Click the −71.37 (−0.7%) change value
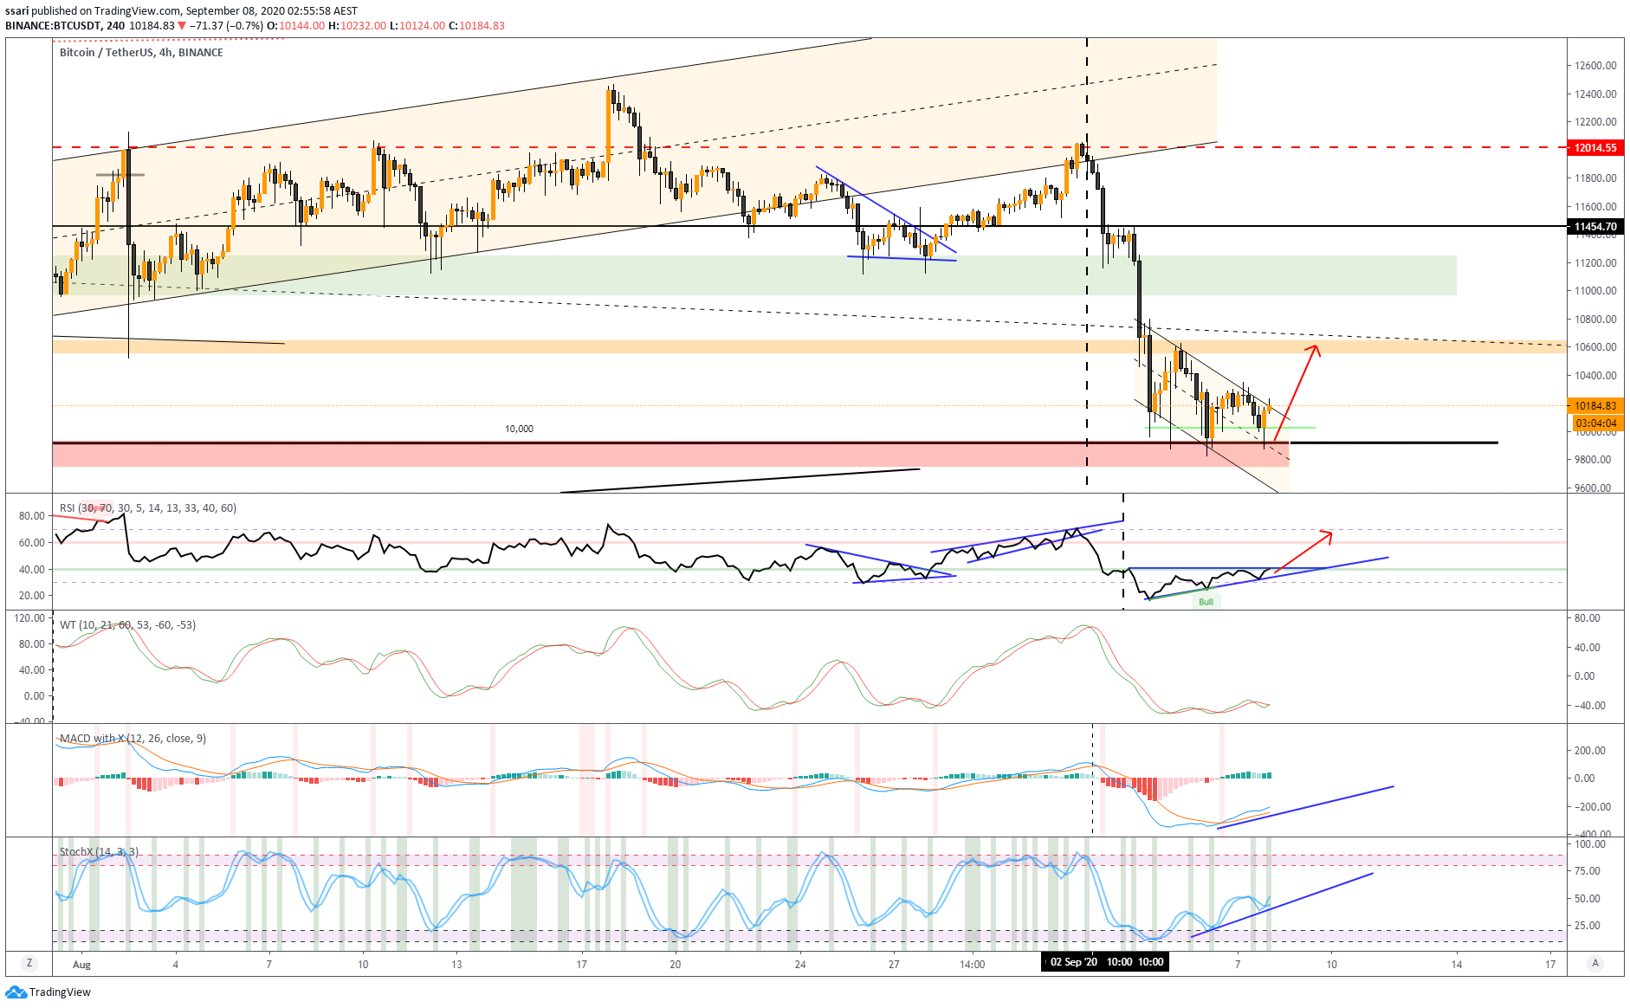1630x1008 pixels. tap(226, 26)
